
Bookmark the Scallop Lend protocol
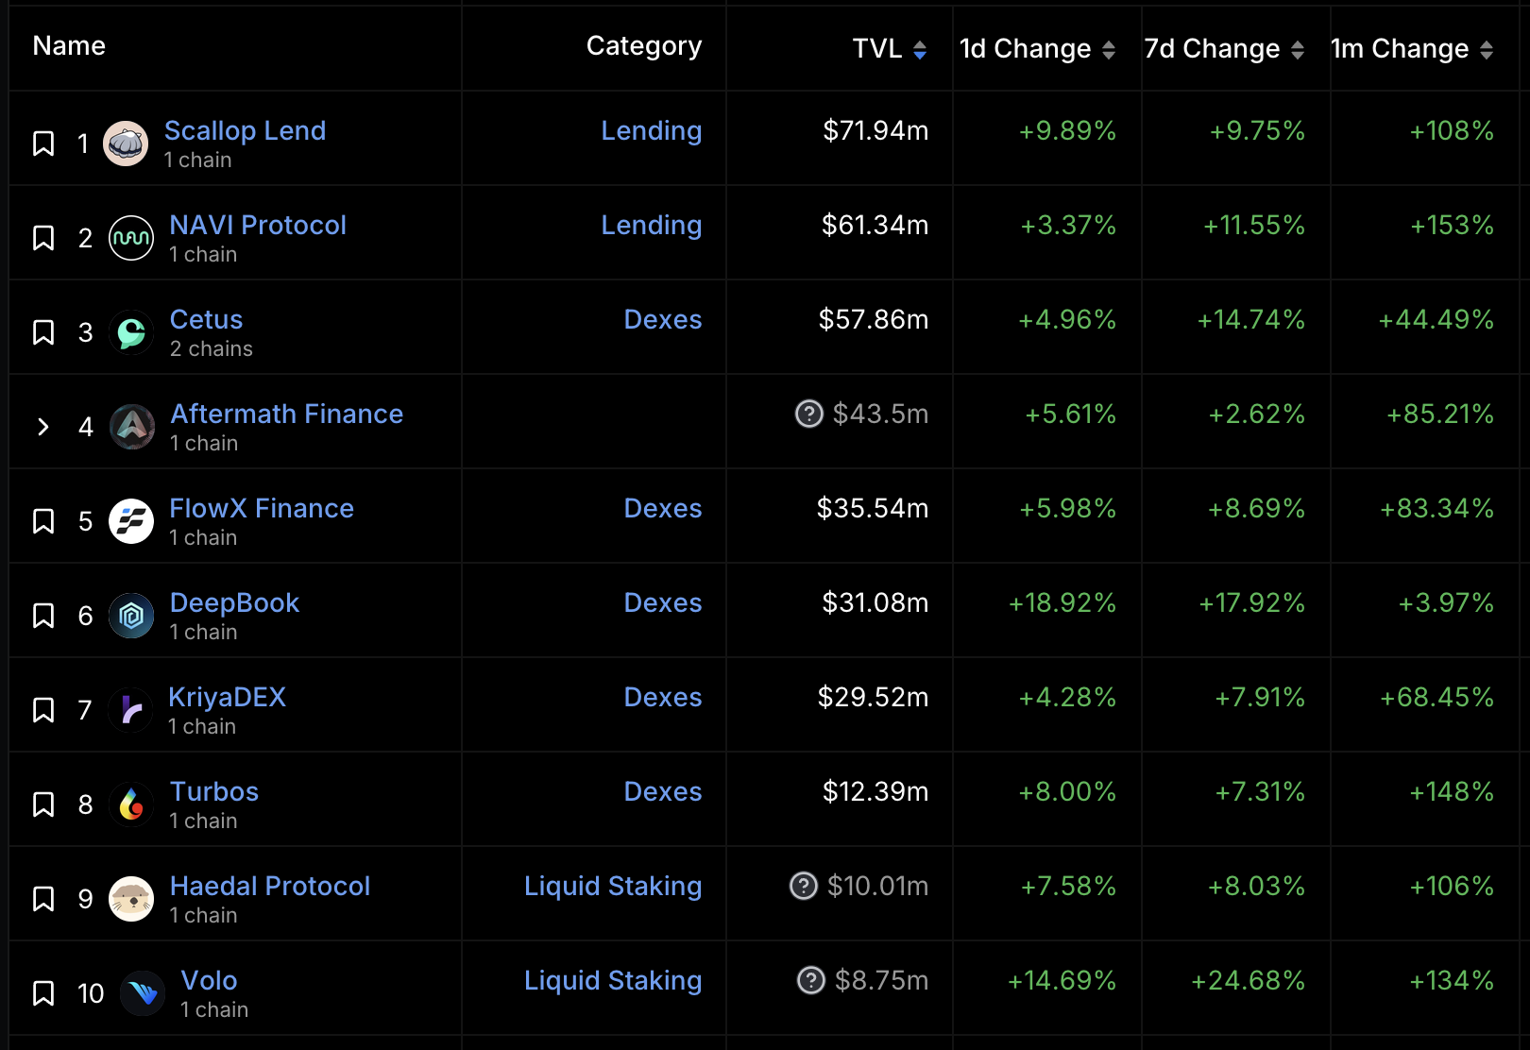click(43, 144)
